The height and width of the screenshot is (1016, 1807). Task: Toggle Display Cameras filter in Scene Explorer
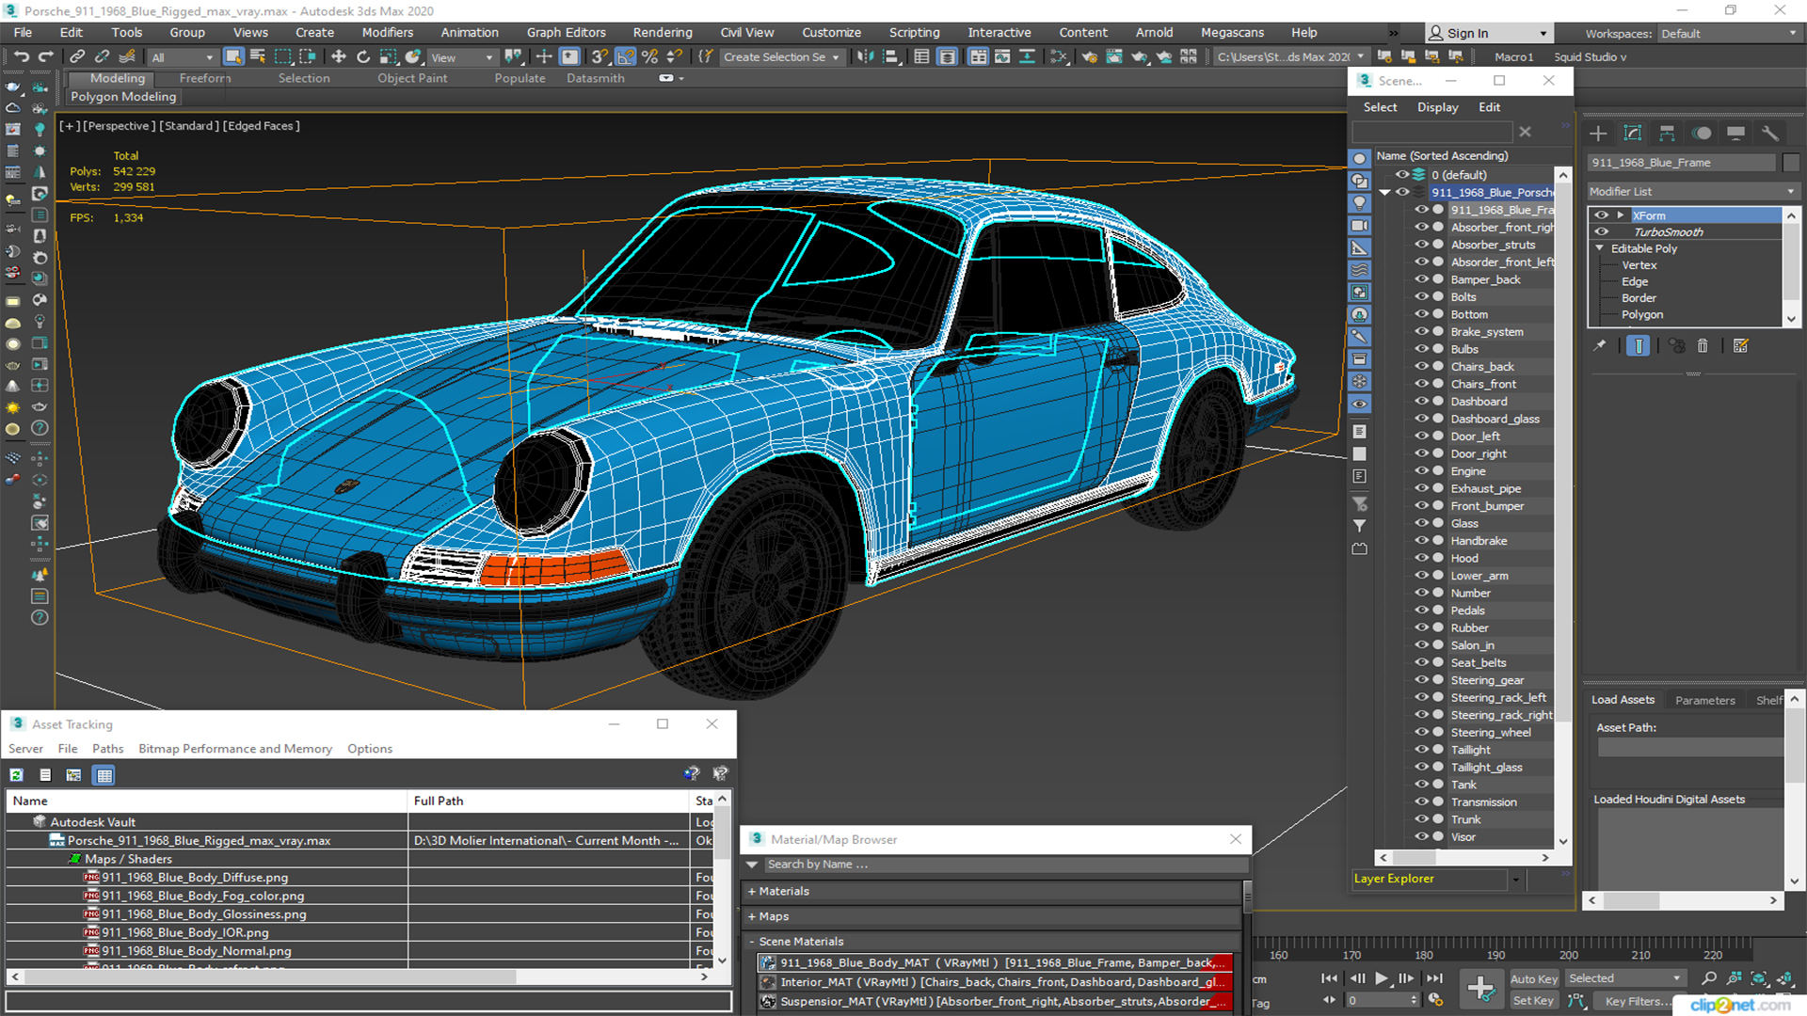pyautogui.click(x=1360, y=226)
